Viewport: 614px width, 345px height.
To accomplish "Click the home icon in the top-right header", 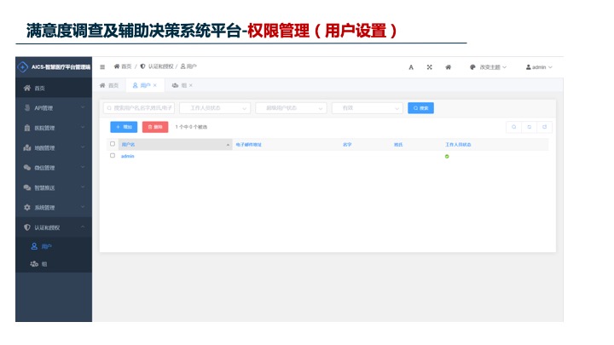I will tap(448, 67).
